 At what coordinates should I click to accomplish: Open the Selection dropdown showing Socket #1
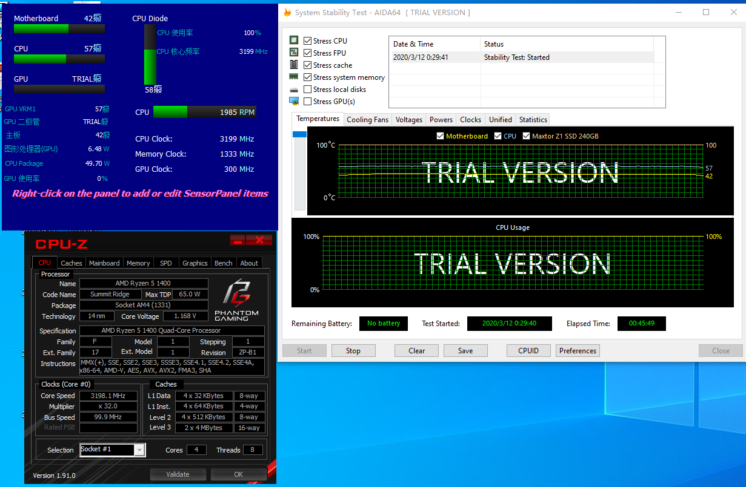click(113, 449)
